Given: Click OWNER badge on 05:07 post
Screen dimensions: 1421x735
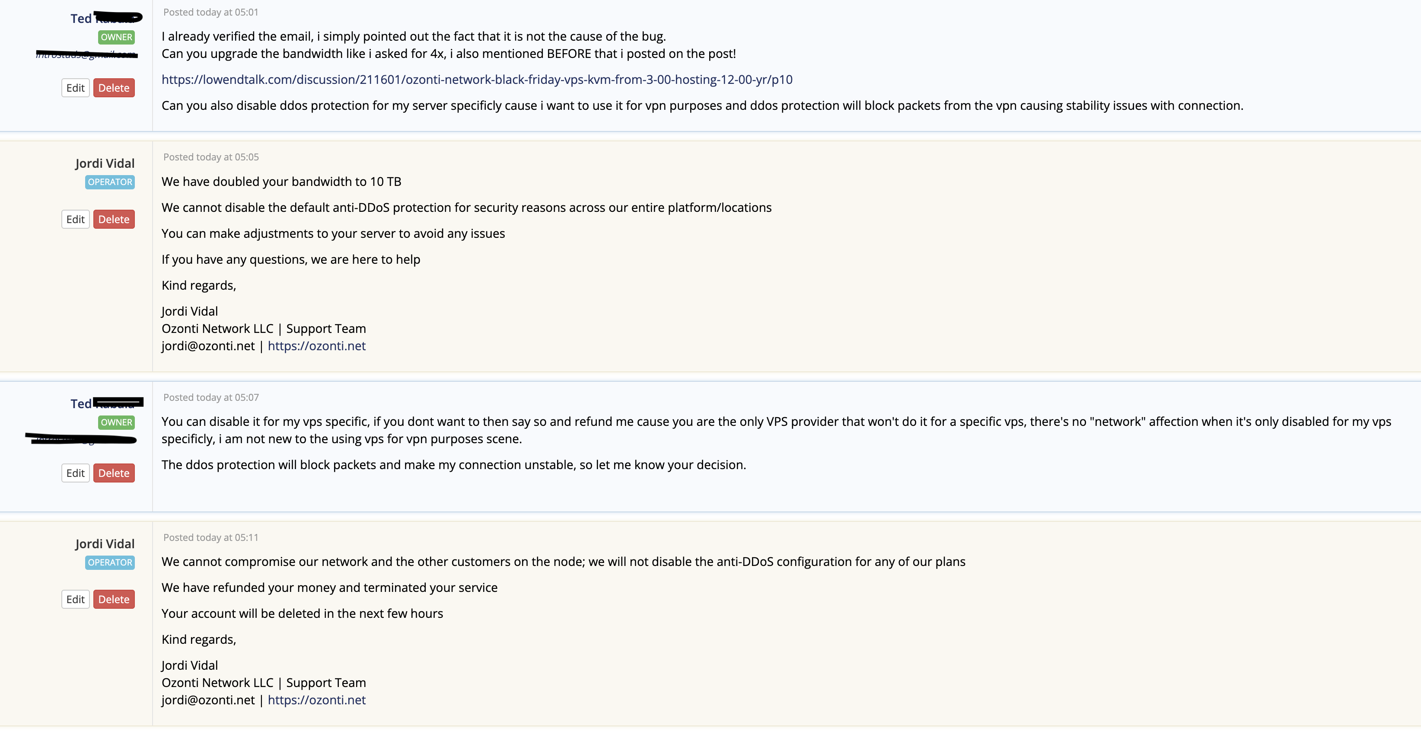Looking at the screenshot, I should tap(116, 422).
